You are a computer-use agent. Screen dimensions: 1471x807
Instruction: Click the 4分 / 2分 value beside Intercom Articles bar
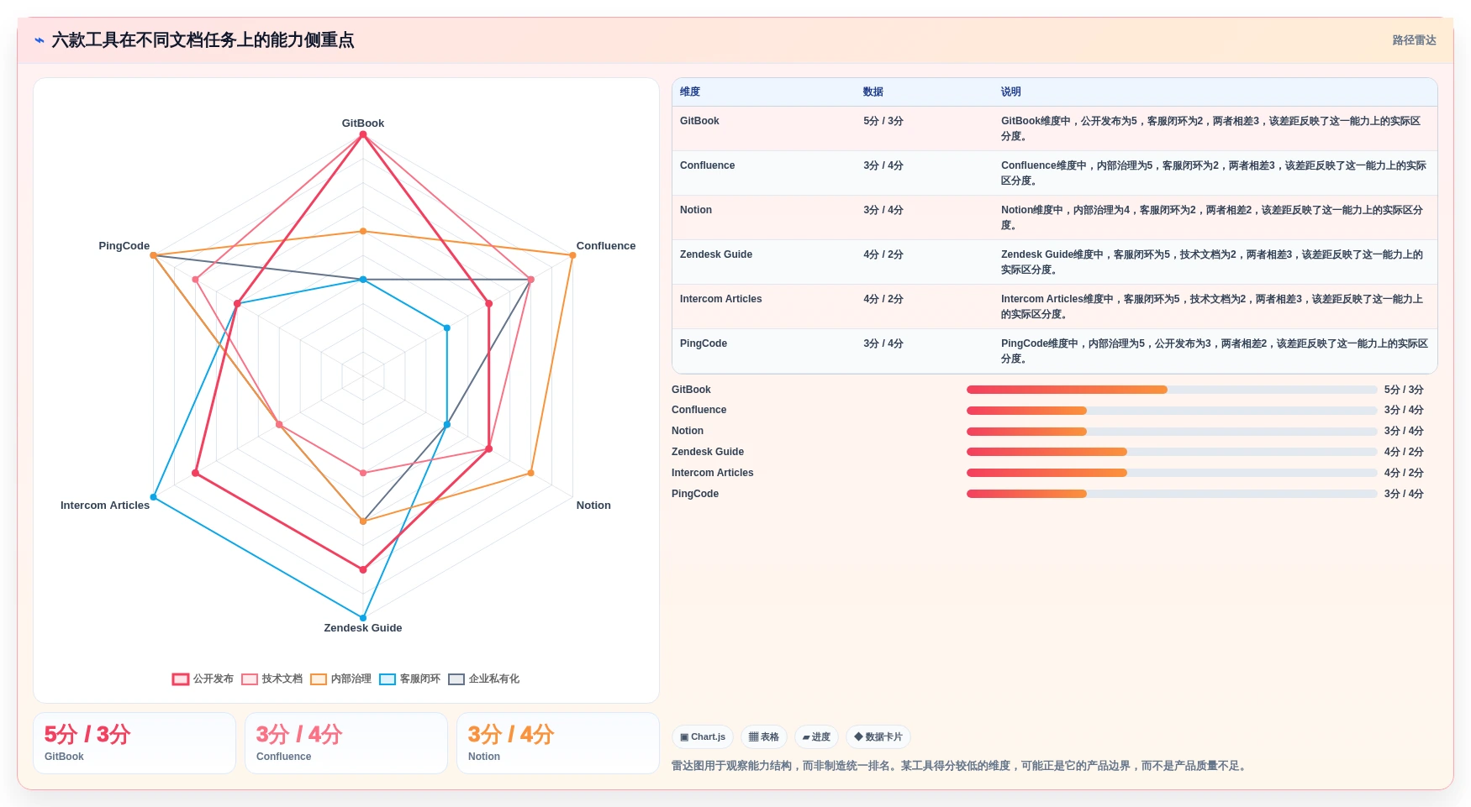point(1404,473)
